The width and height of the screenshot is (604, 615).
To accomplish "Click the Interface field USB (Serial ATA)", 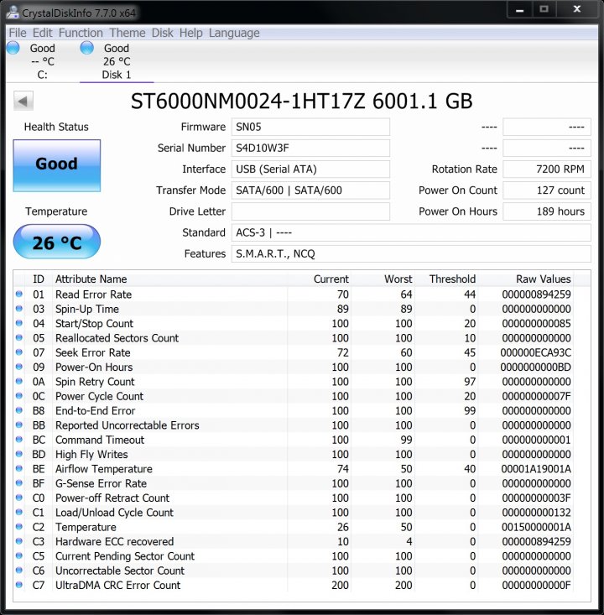I will coord(310,169).
